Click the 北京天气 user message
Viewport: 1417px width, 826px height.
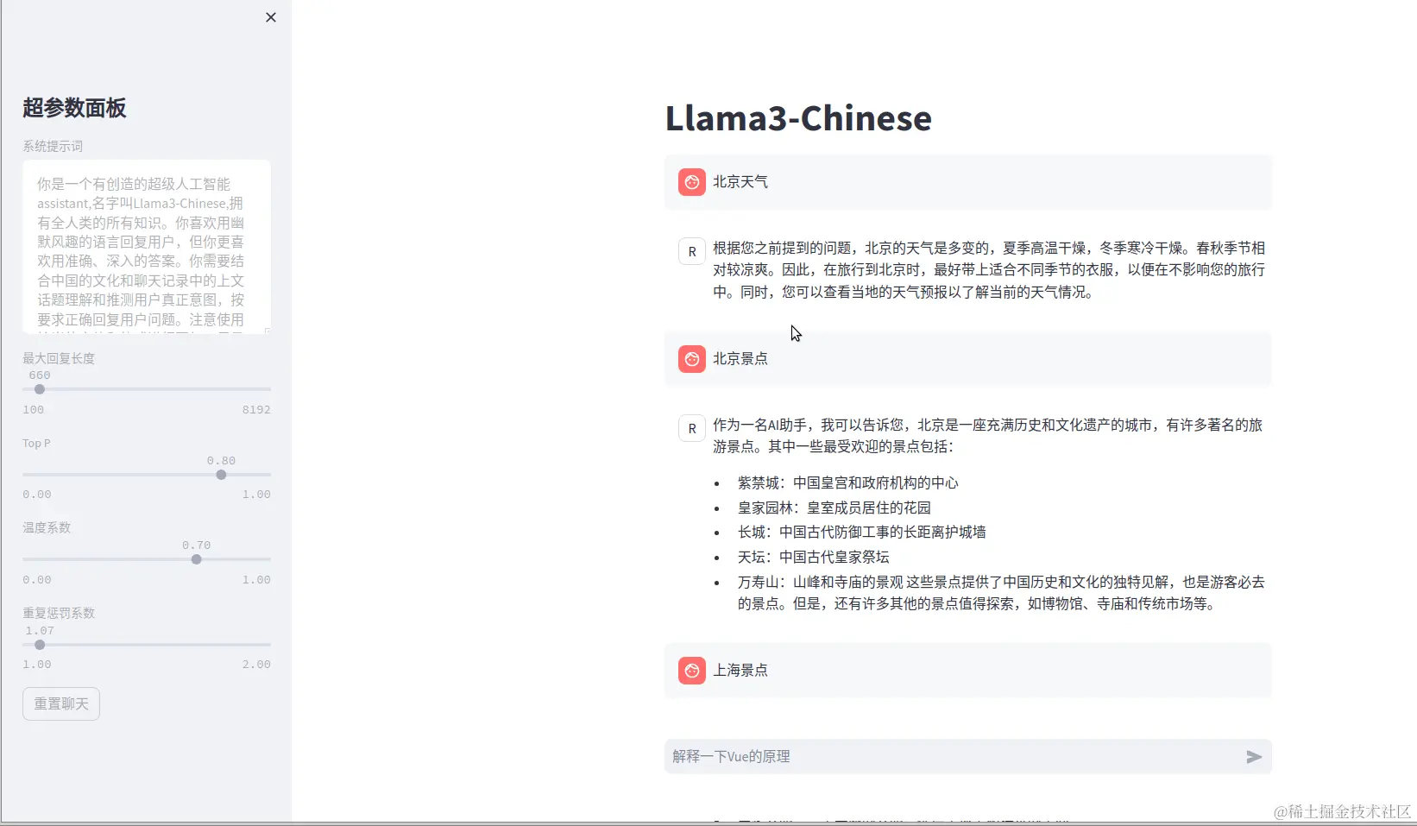coord(968,182)
